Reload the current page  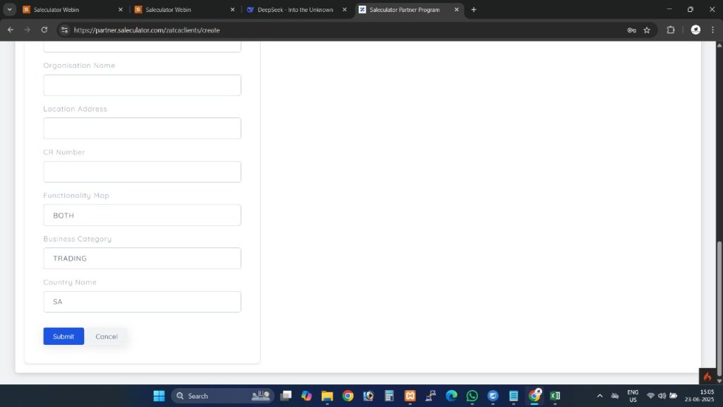coord(44,30)
